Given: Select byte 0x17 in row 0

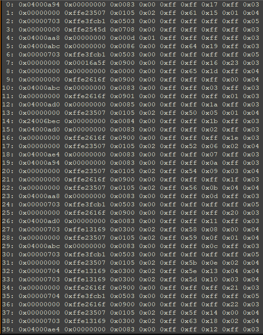Looking at the screenshot, I should click(x=209, y=5).
